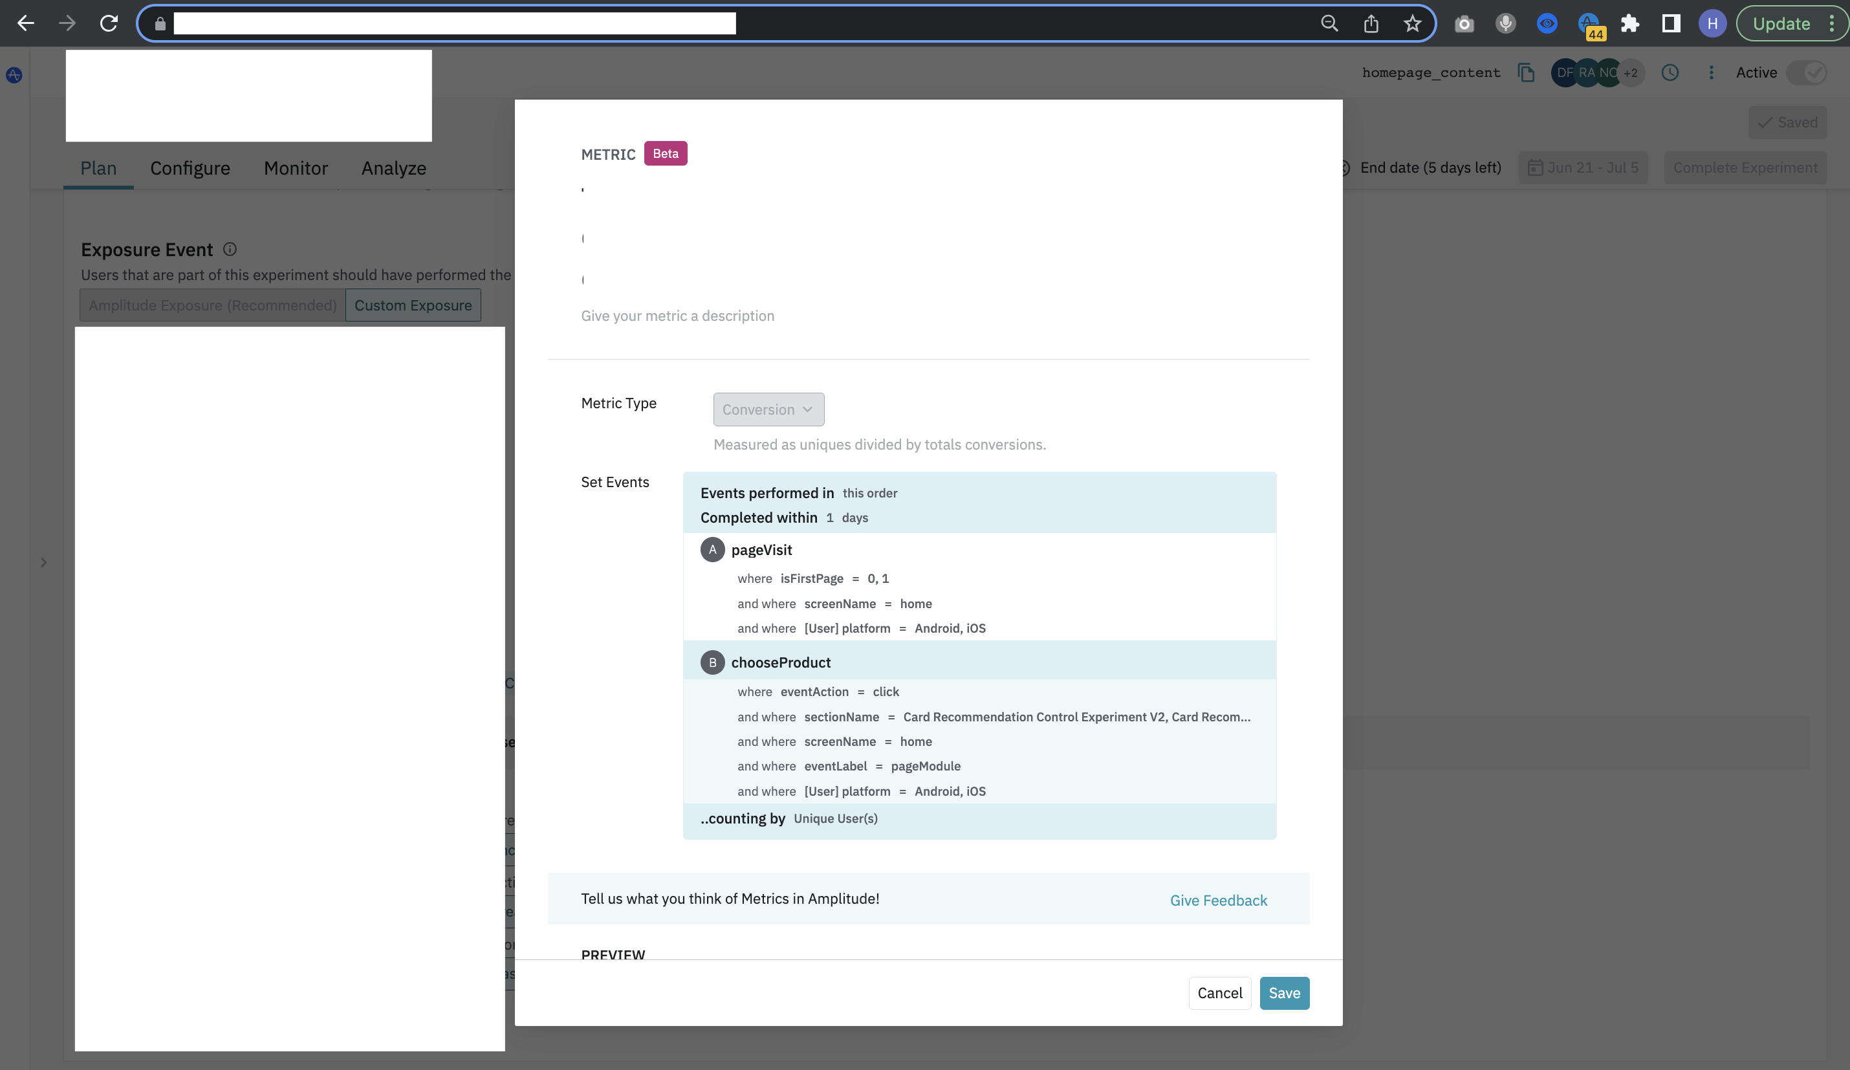Open the history clock icon
This screenshot has width=1850, height=1070.
point(1670,72)
